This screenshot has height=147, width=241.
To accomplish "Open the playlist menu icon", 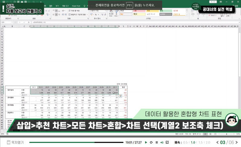I will click(x=157, y=143).
